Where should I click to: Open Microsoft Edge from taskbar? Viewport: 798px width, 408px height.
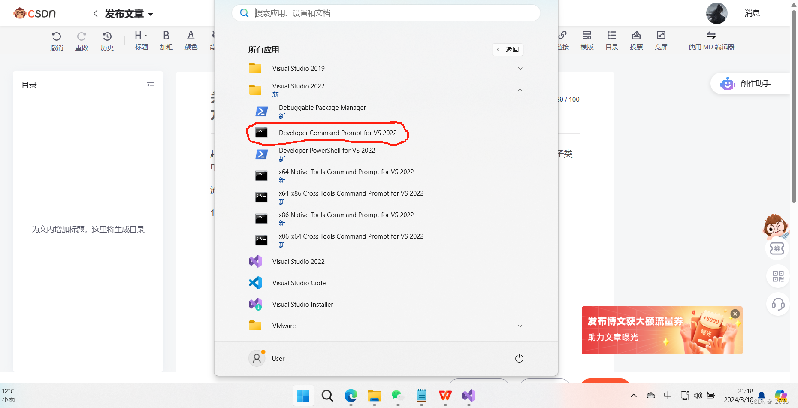point(351,396)
